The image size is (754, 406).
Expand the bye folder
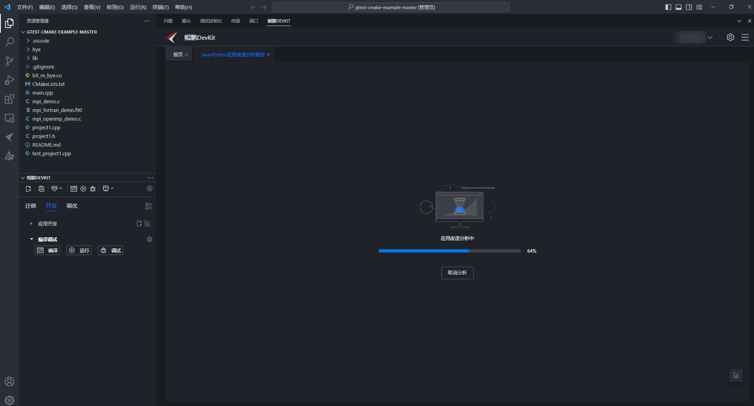(x=28, y=49)
